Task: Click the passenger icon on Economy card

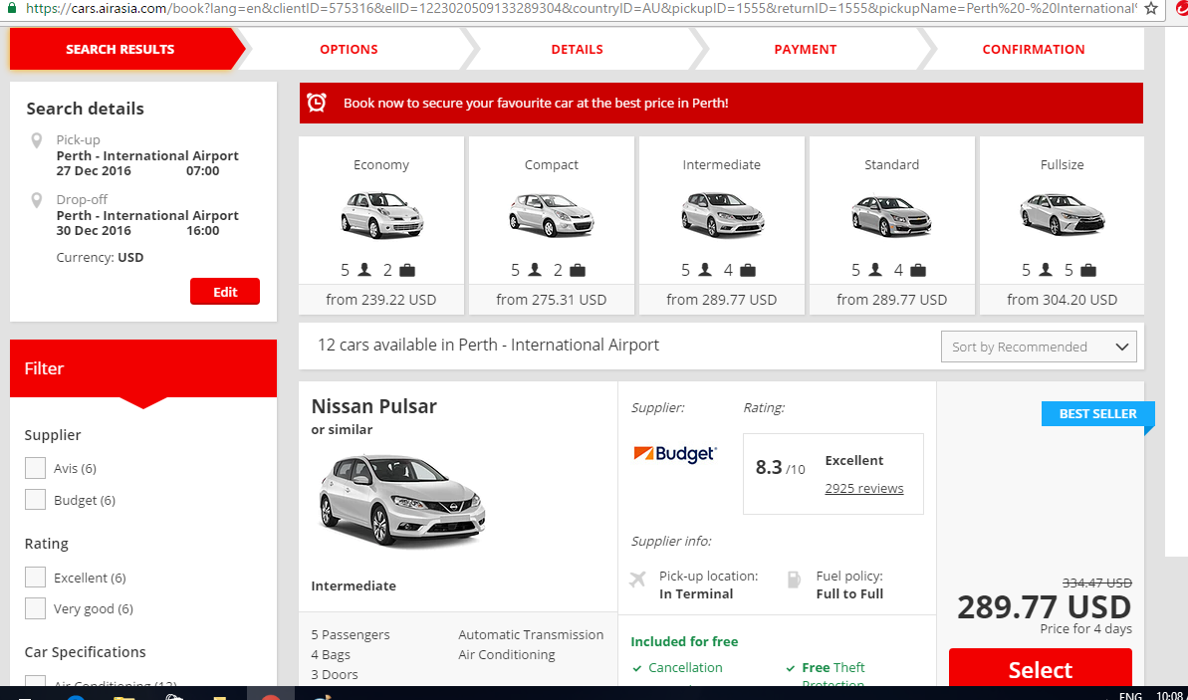Action: (364, 269)
